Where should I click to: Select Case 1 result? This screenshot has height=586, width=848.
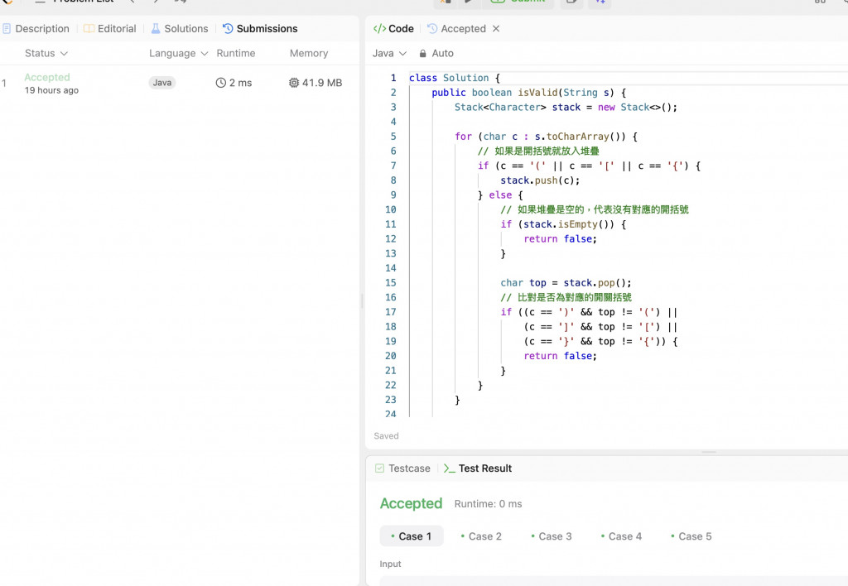pos(412,536)
